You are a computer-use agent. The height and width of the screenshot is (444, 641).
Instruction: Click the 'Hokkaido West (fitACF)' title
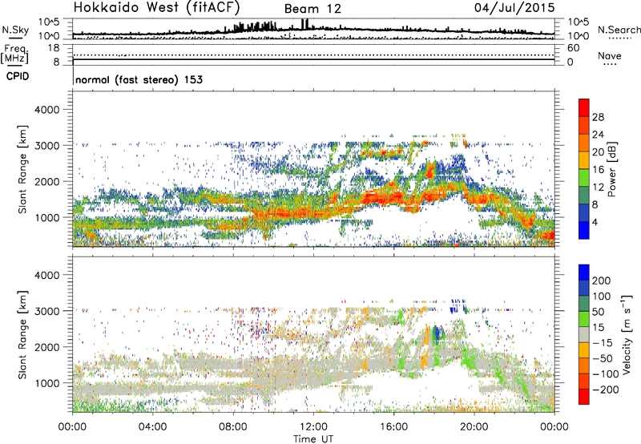click(156, 8)
